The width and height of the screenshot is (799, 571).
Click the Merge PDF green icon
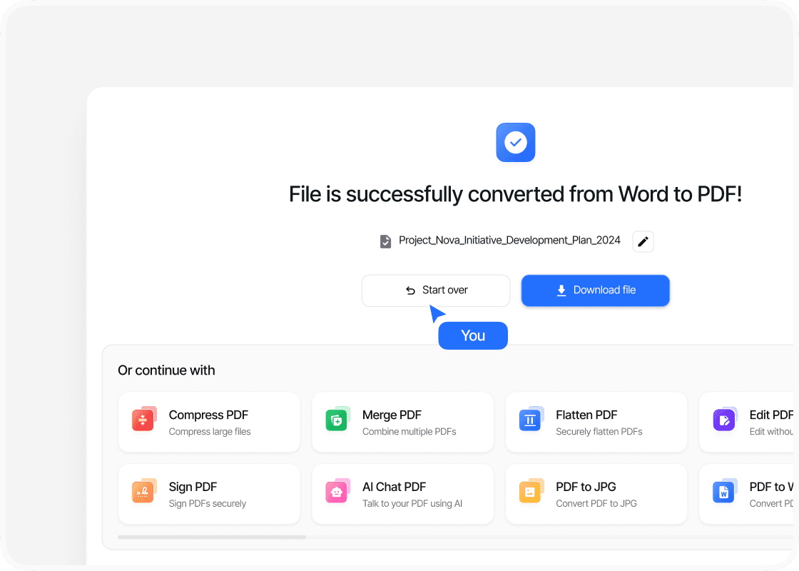(x=337, y=420)
